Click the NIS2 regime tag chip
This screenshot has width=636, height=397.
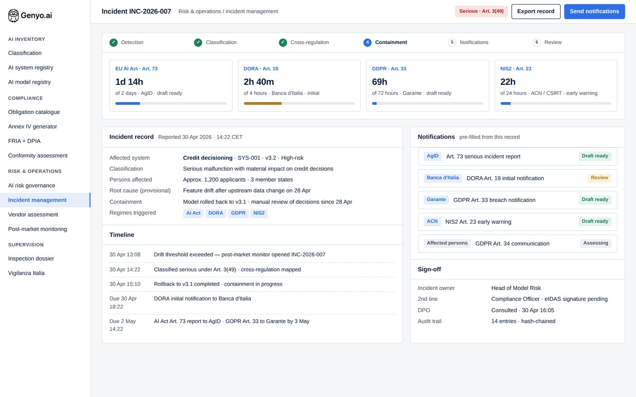(259, 213)
